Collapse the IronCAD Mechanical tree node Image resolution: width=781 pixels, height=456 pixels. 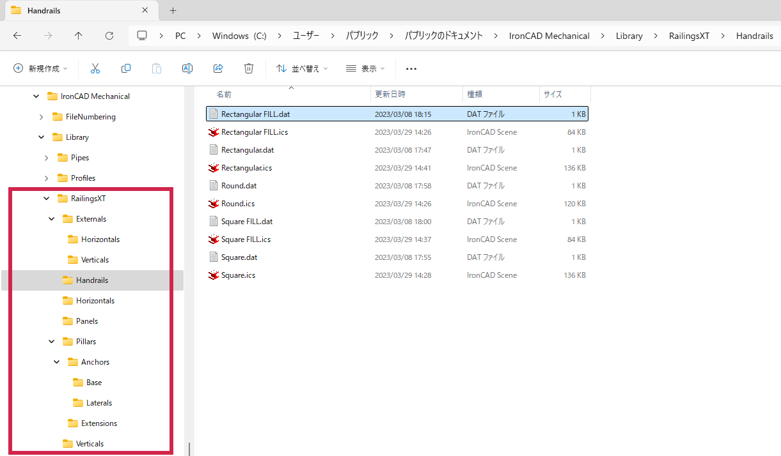point(36,96)
